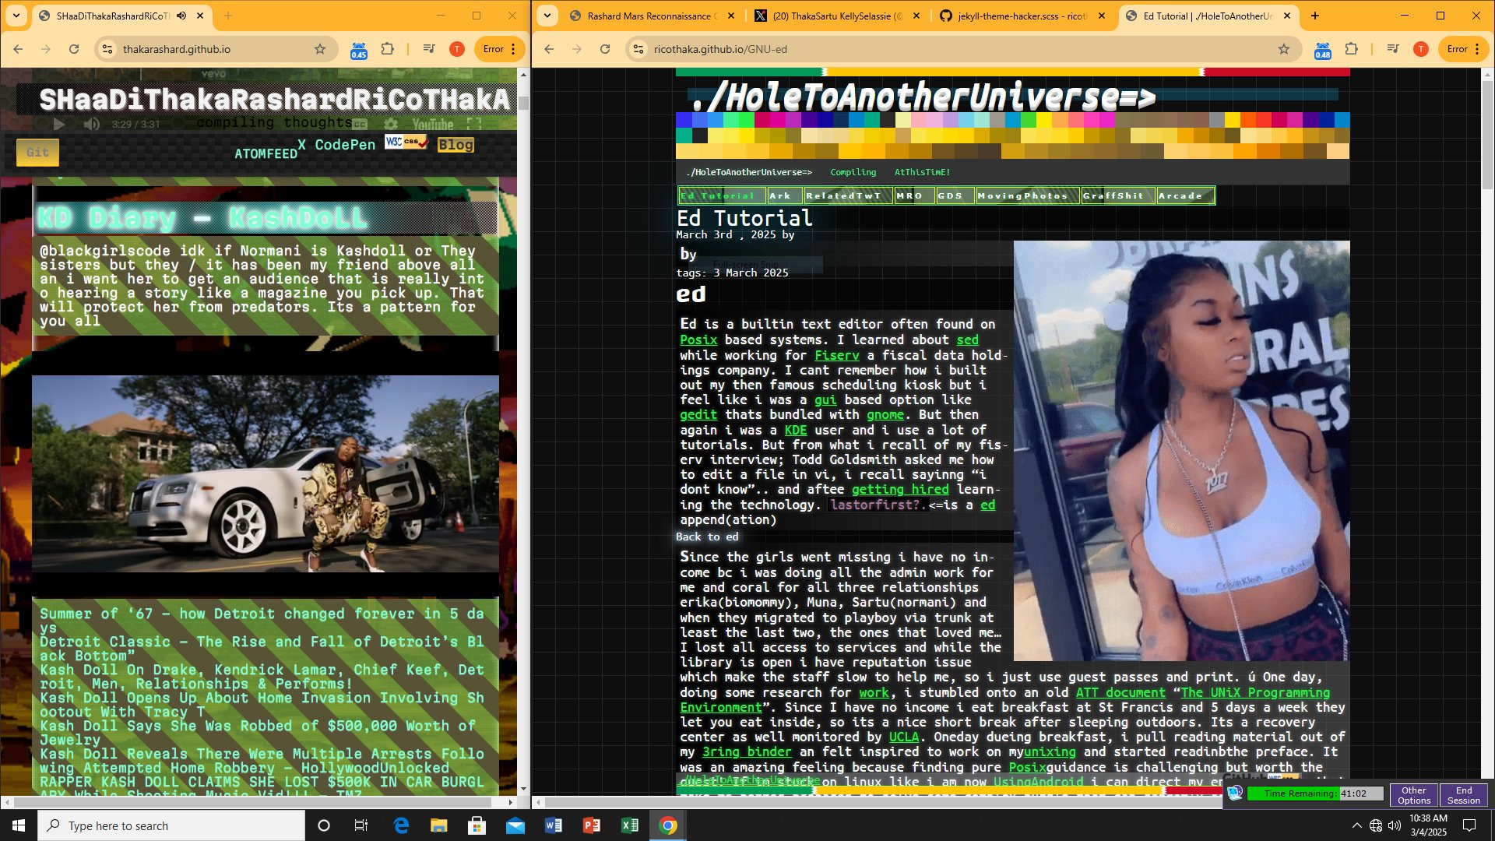1495x841 pixels.
Task: Click the profile avatar T in the right window
Action: (1421, 49)
